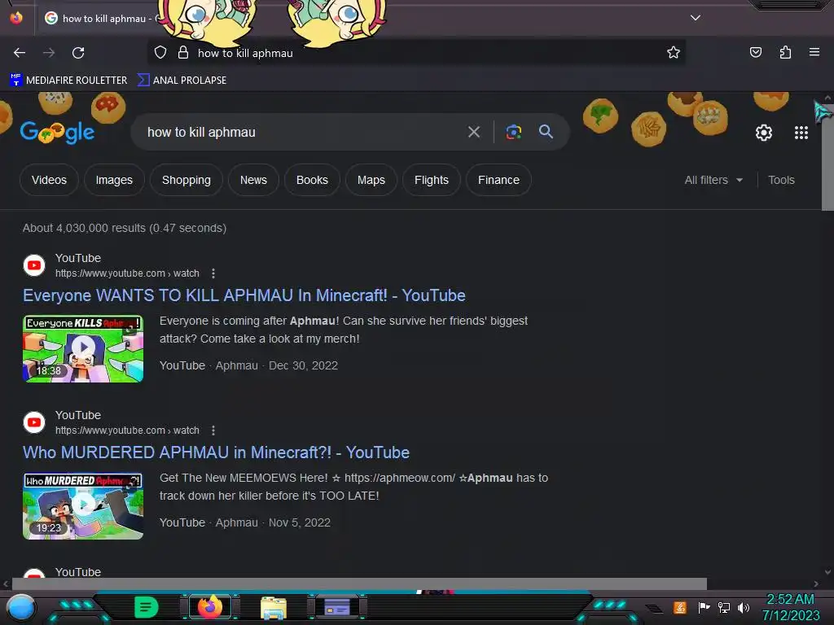Open 'Who MURDERED APHMAU in Minecraft' result
Screen dimensions: 834x625
click(216, 452)
